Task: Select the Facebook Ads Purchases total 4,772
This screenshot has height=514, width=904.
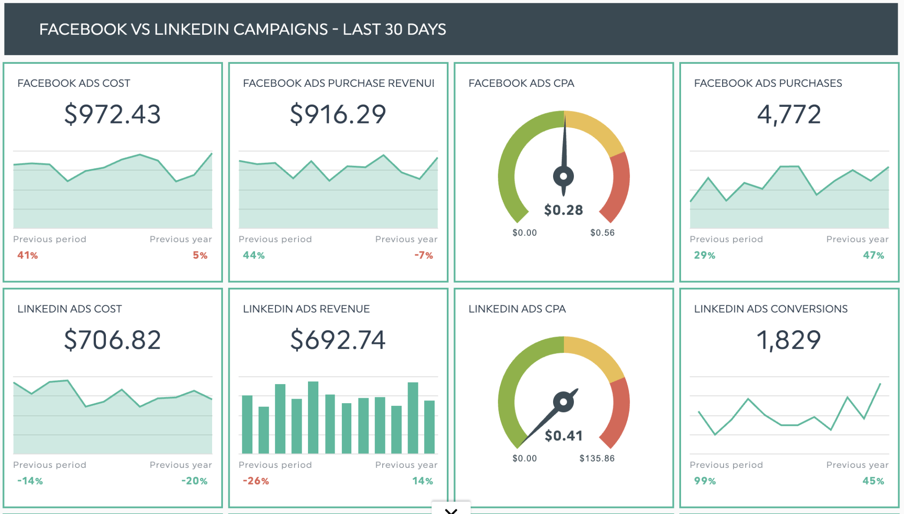Action: (790, 114)
